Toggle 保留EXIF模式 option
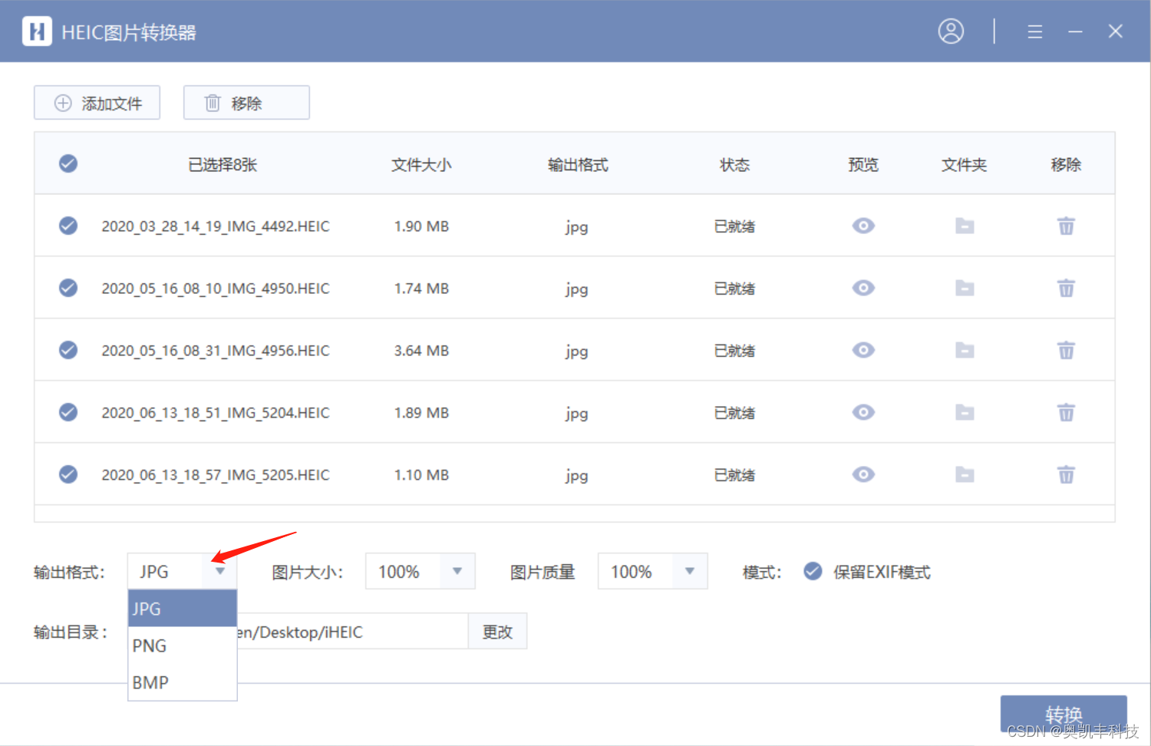 tap(812, 571)
